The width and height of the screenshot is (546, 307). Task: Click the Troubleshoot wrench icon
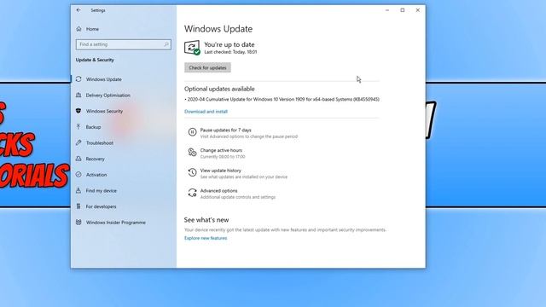point(78,142)
